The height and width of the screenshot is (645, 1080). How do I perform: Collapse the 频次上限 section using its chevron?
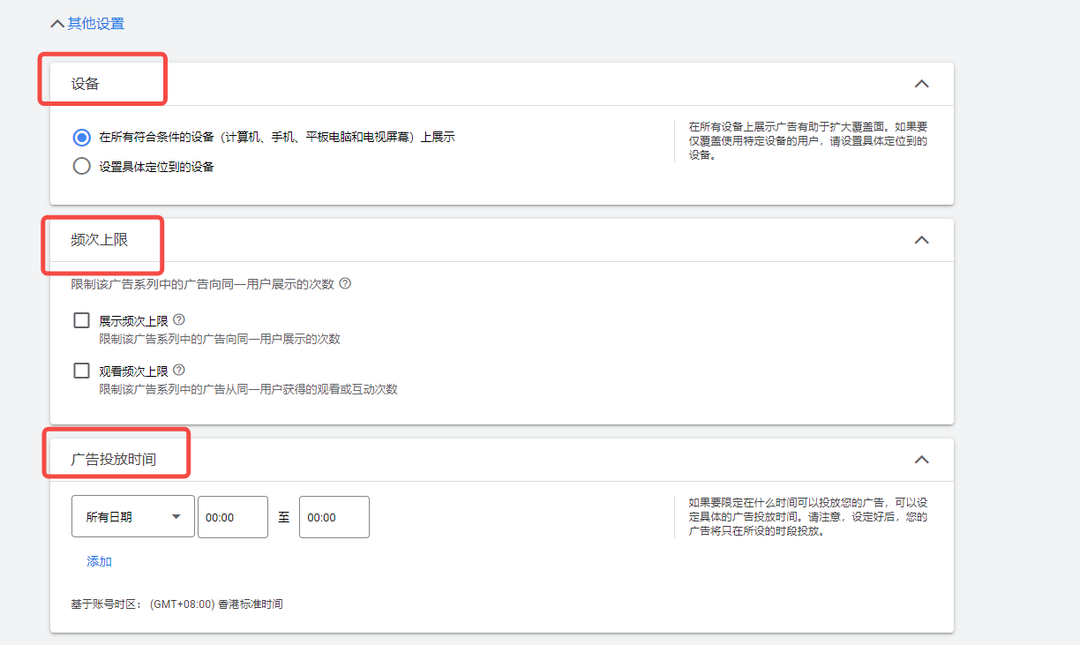point(921,240)
